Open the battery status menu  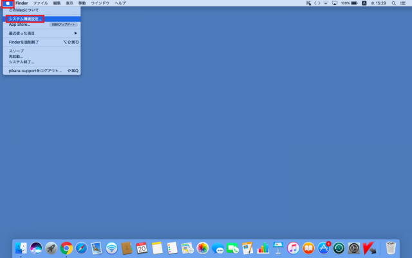coord(354,3)
